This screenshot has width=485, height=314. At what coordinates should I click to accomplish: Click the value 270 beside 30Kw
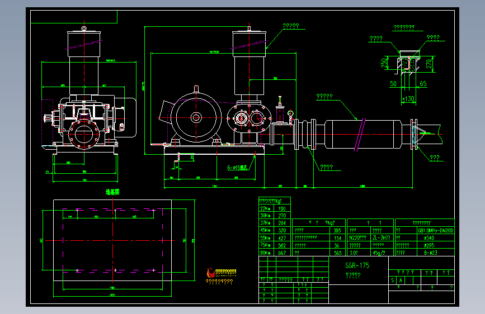coord(282,216)
